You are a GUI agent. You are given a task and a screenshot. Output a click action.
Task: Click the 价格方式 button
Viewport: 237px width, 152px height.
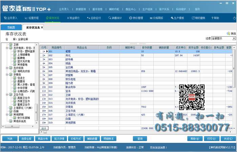pos(76,139)
